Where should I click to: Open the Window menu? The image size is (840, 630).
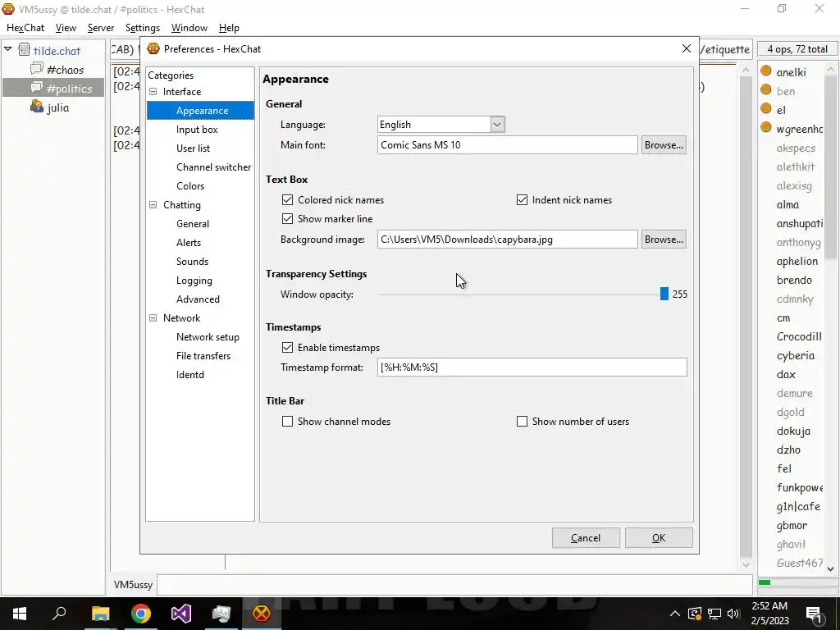click(x=189, y=28)
